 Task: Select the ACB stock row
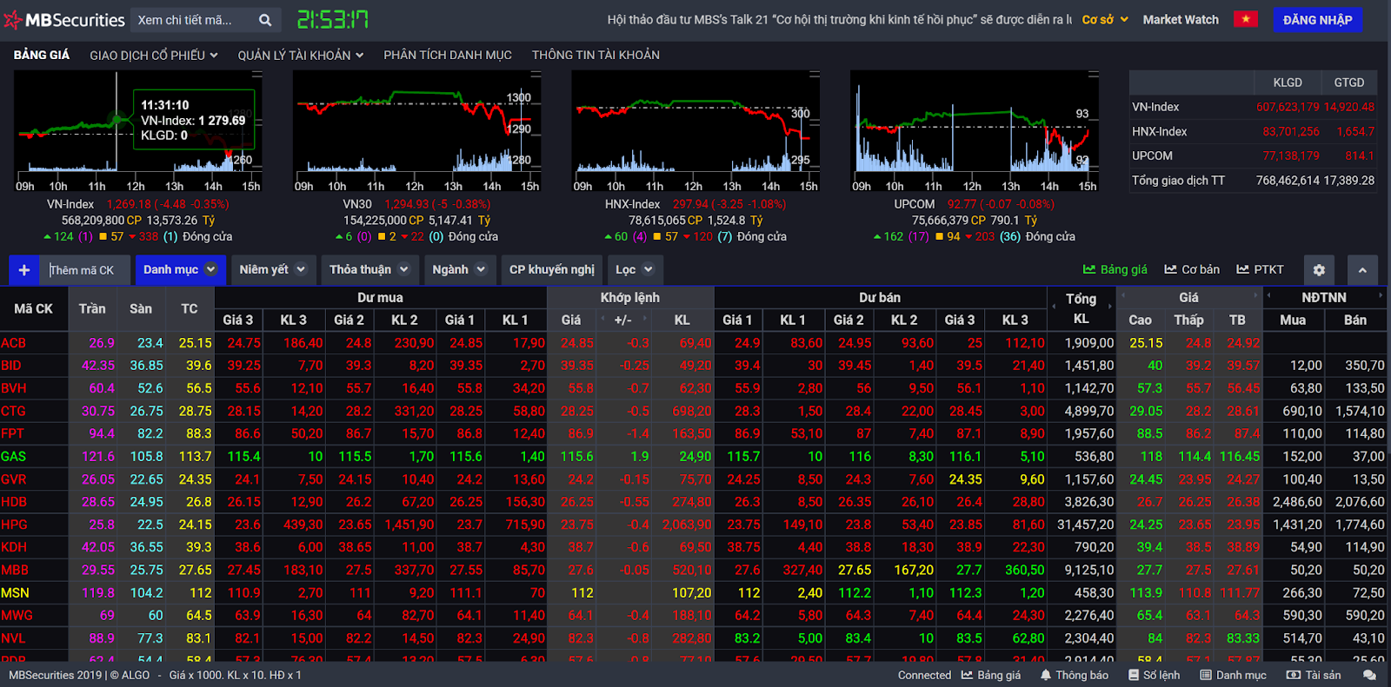693,343
